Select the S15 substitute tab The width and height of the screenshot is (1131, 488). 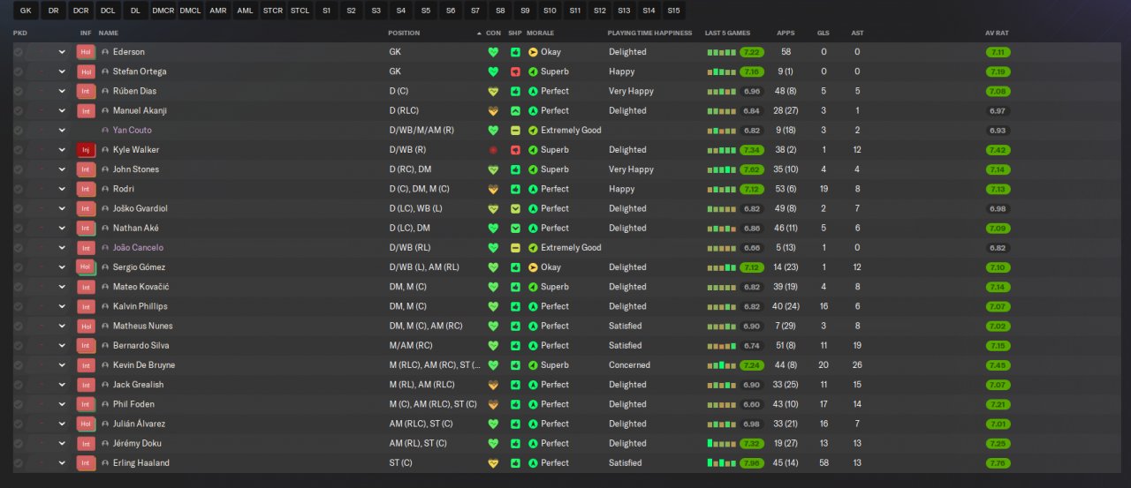pos(673,11)
